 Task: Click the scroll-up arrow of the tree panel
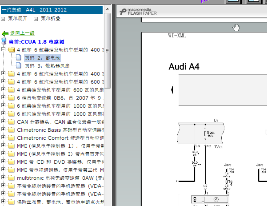(108, 9)
